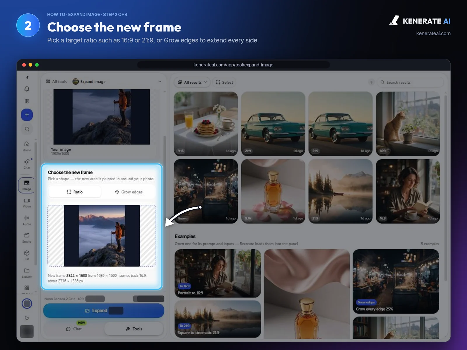Open the Studio section in sidebar
Screen dimensions: 467x350
(x=27, y=238)
